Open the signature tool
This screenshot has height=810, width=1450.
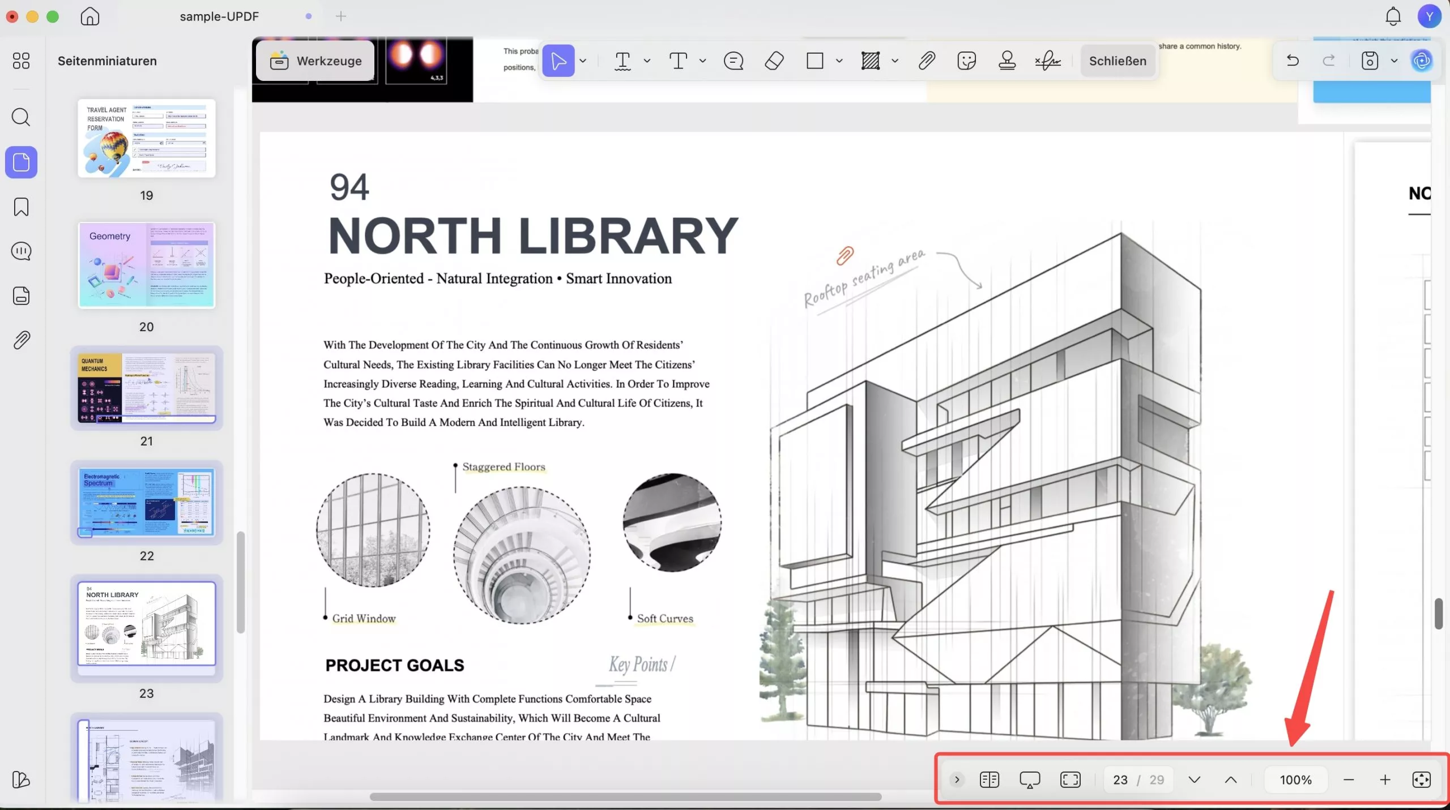[x=1048, y=61]
